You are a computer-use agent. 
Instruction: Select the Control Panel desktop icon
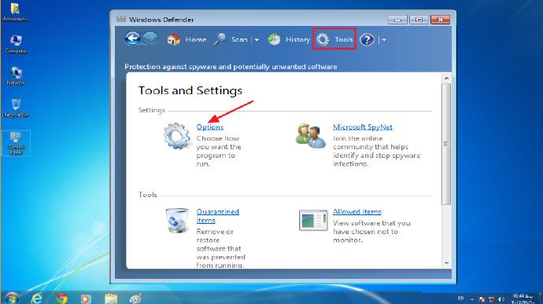click(x=16, y=143)
